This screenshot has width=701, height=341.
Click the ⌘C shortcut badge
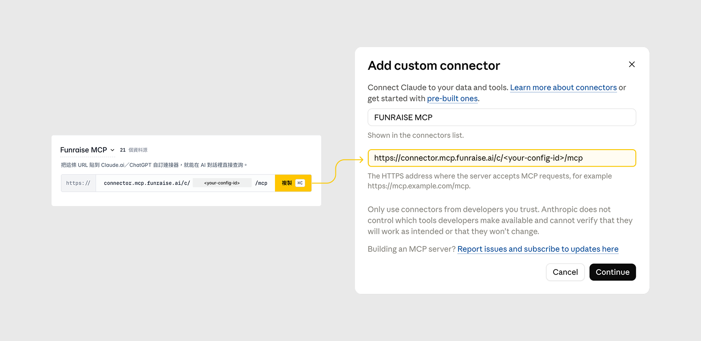coord(300,183)
